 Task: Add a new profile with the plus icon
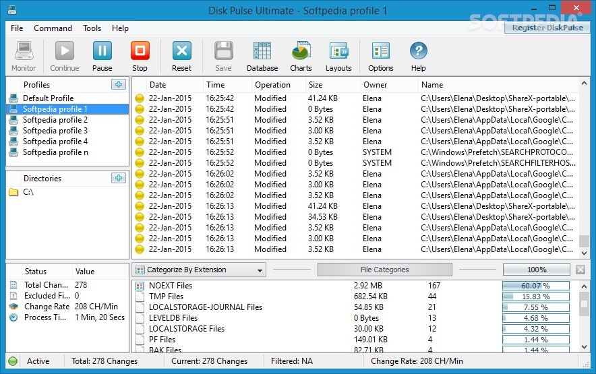click(x=119, y=84)
